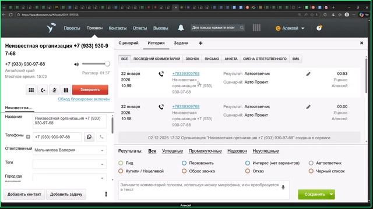This screenshot has width=373, height=209.
Task: Filter history by ПОСЛЕДНИЙ КОММЕНТАРИЙ
Action: 157,59
